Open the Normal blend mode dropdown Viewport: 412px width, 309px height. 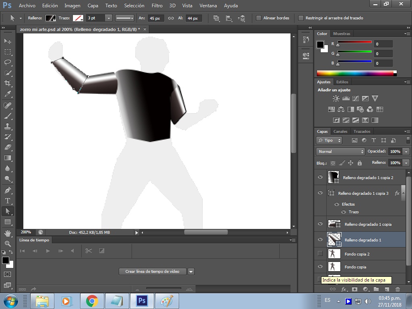tap(340, 152)
